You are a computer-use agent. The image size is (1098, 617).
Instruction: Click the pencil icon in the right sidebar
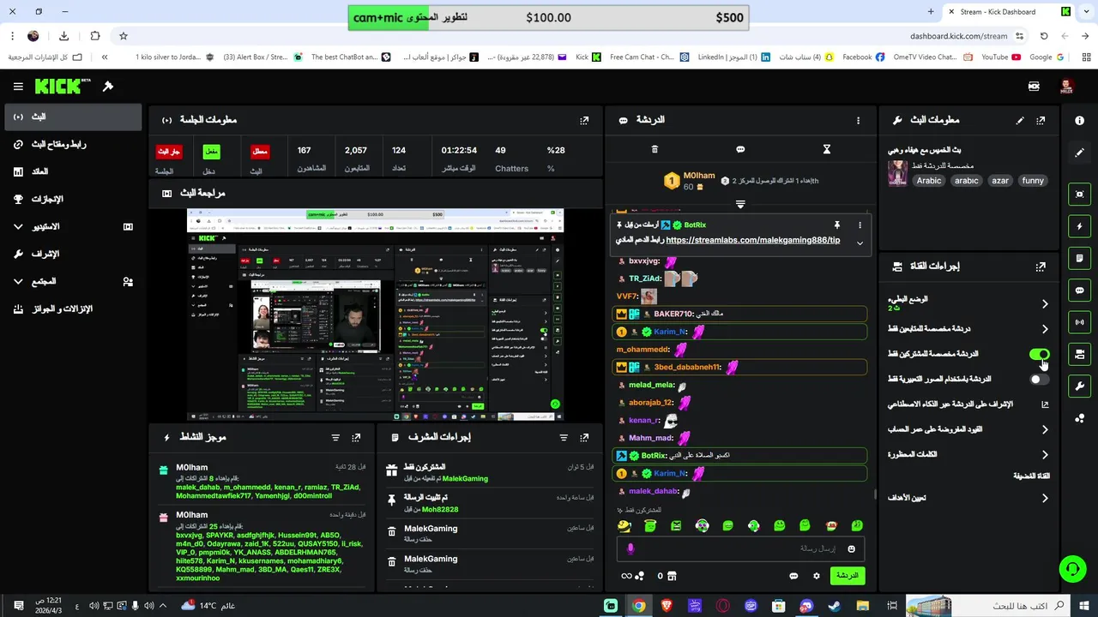point(1079,153)
